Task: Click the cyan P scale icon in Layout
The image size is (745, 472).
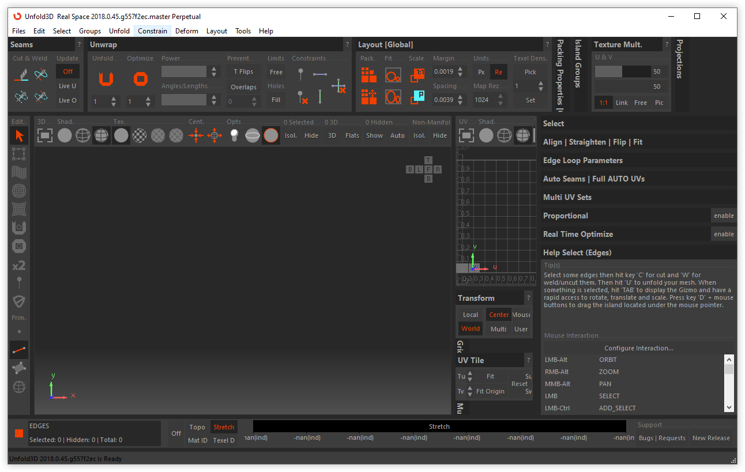Action: [x=417, y=96]
